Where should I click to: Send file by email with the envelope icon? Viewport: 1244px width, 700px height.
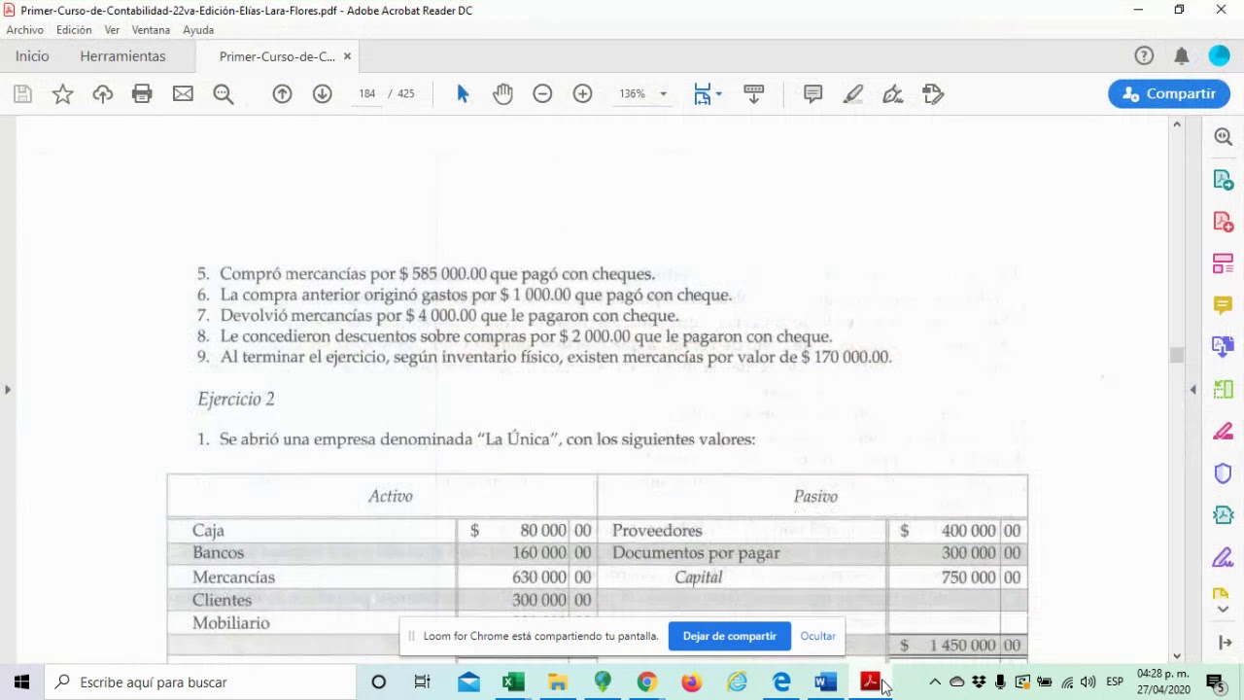coord(183,94)
